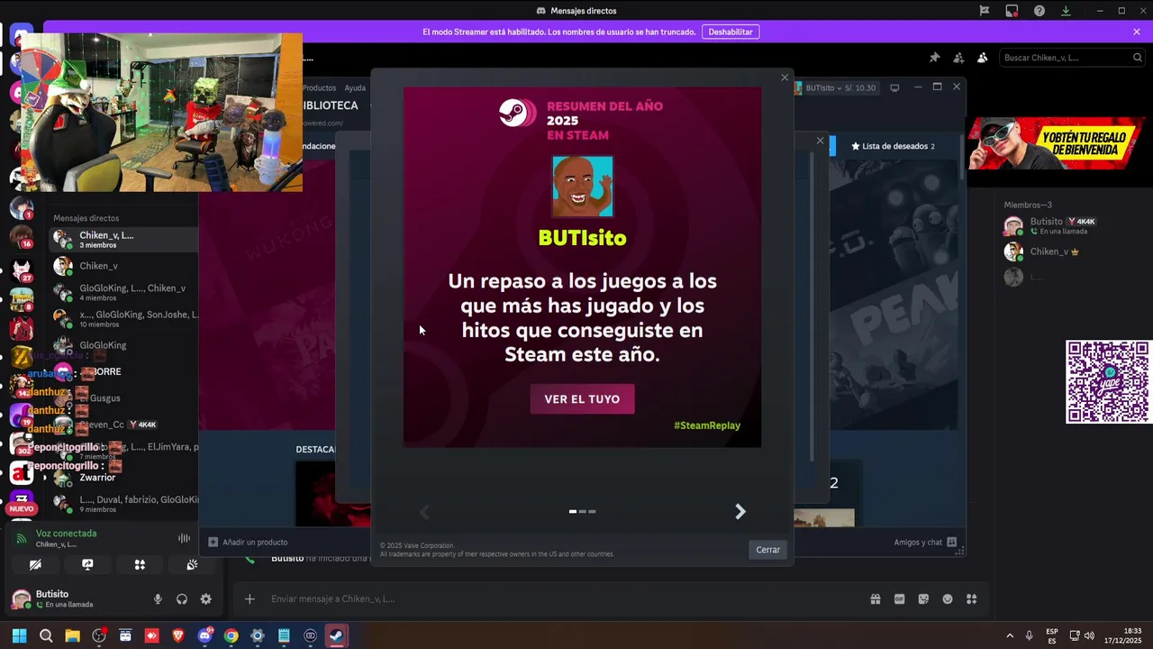Click the plus attachment button in chat

[x=250, y=599]
